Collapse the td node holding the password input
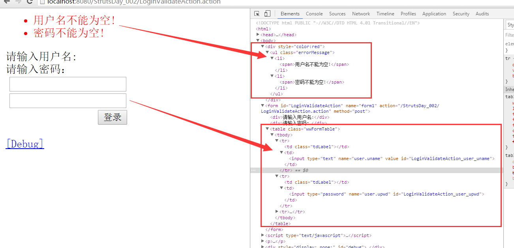 coord(281,188)
